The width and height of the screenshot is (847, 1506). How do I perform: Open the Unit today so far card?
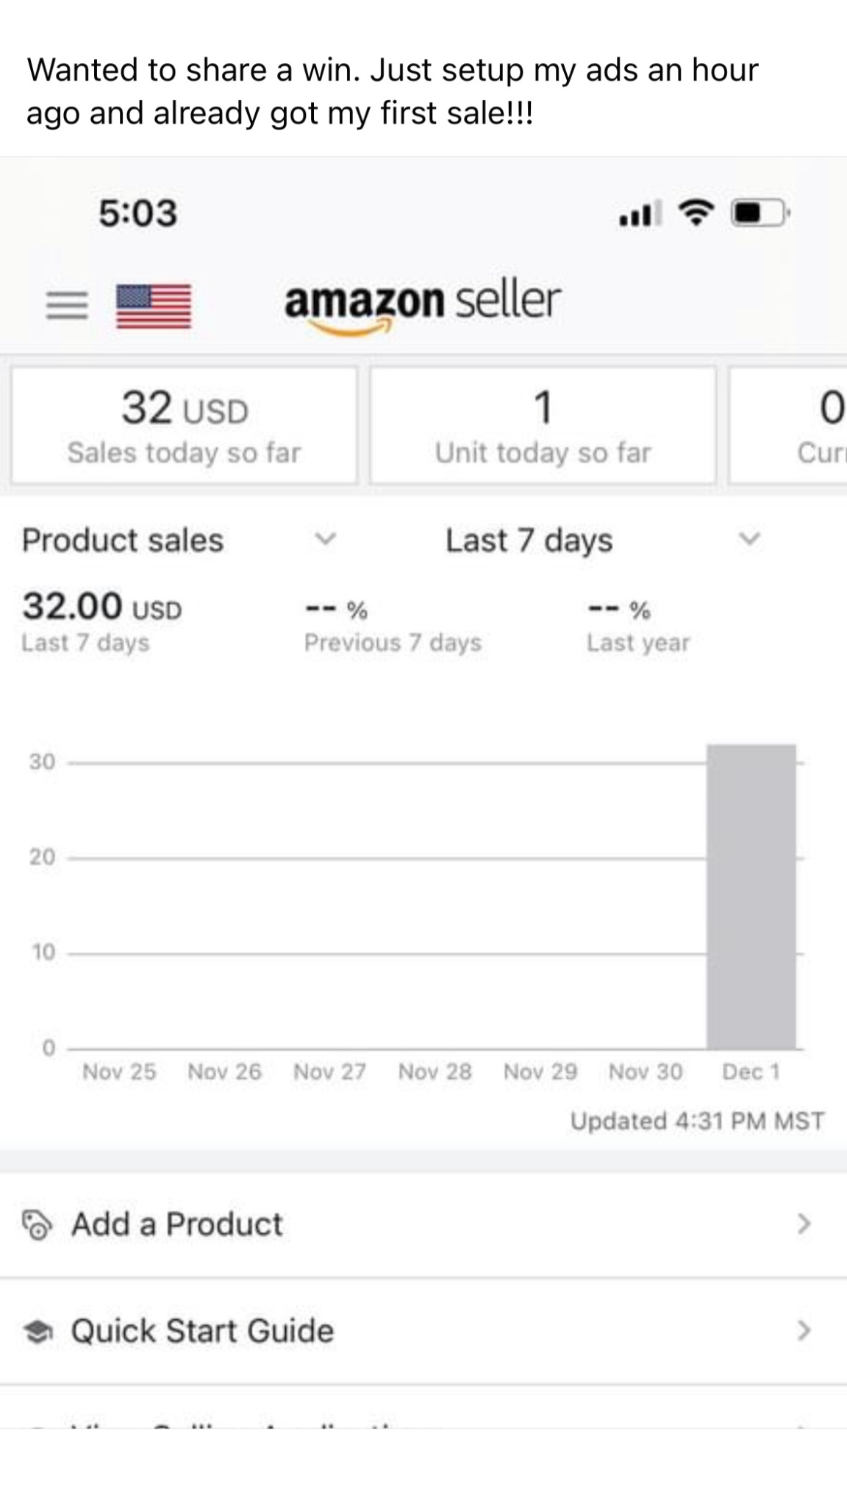point(543,426)
